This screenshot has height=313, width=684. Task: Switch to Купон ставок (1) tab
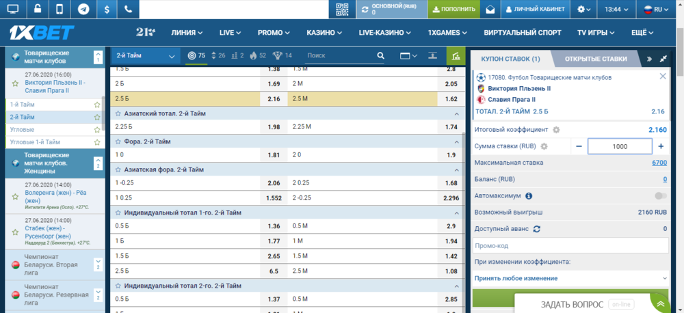510,59
